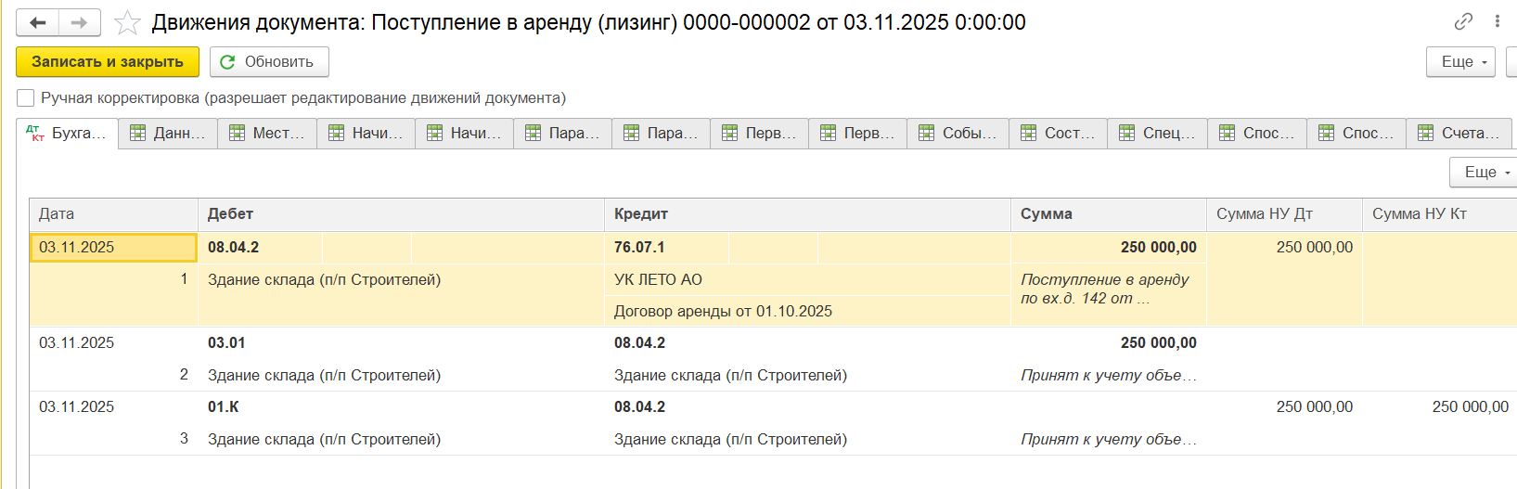Click the Обновить refresh button

tap(269, 62)
